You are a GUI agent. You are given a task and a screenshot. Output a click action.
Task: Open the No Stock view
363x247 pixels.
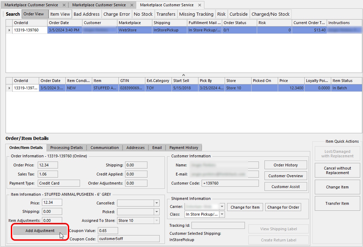point(143,14)
